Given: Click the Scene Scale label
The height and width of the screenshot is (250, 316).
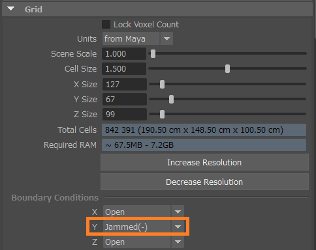Looking at the screenshot, I should pyautogui.click(x=74, y=54).
